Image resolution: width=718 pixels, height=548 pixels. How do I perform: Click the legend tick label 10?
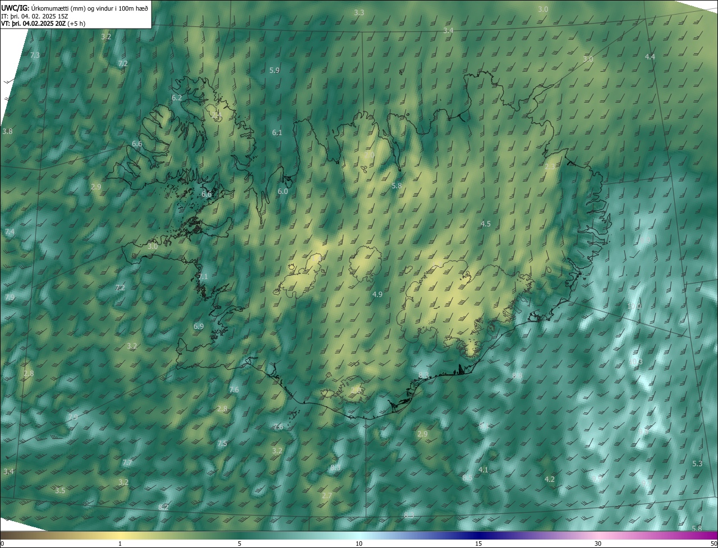(359, 544)
